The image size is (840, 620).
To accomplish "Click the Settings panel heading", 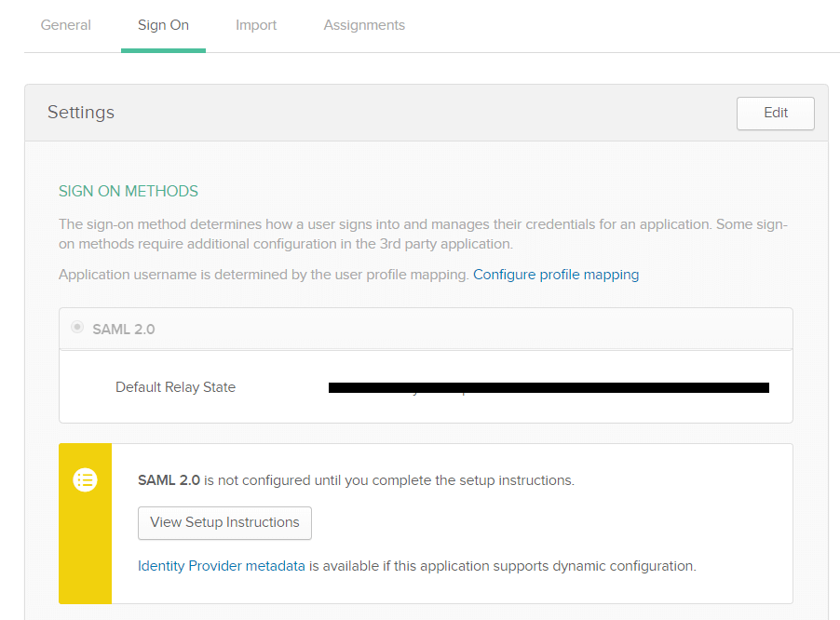I will 81,113.
